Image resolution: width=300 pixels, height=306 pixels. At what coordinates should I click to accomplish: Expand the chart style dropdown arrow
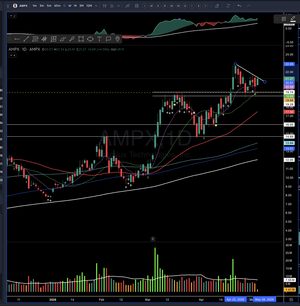pyautogui.click(x=119, y=6)
